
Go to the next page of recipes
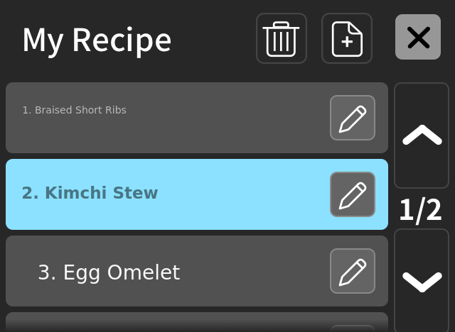click(422, 281)
